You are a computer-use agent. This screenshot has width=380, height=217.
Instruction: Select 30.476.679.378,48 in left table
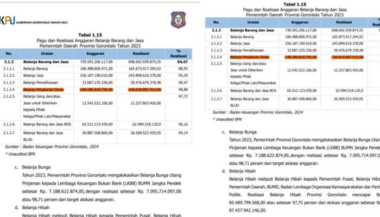point(145,82)
